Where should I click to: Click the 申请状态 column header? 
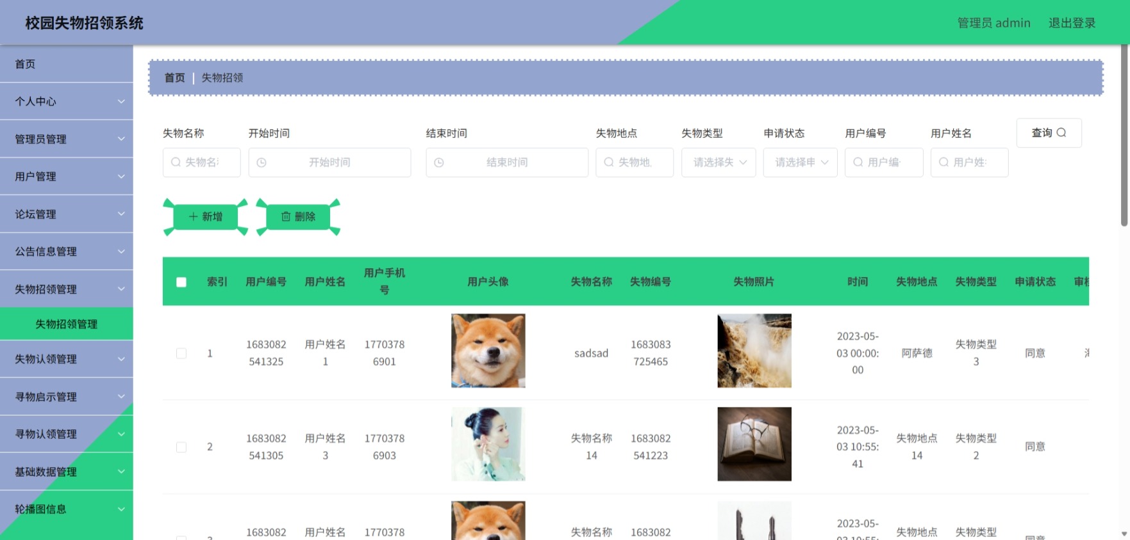click(1035, 282)
